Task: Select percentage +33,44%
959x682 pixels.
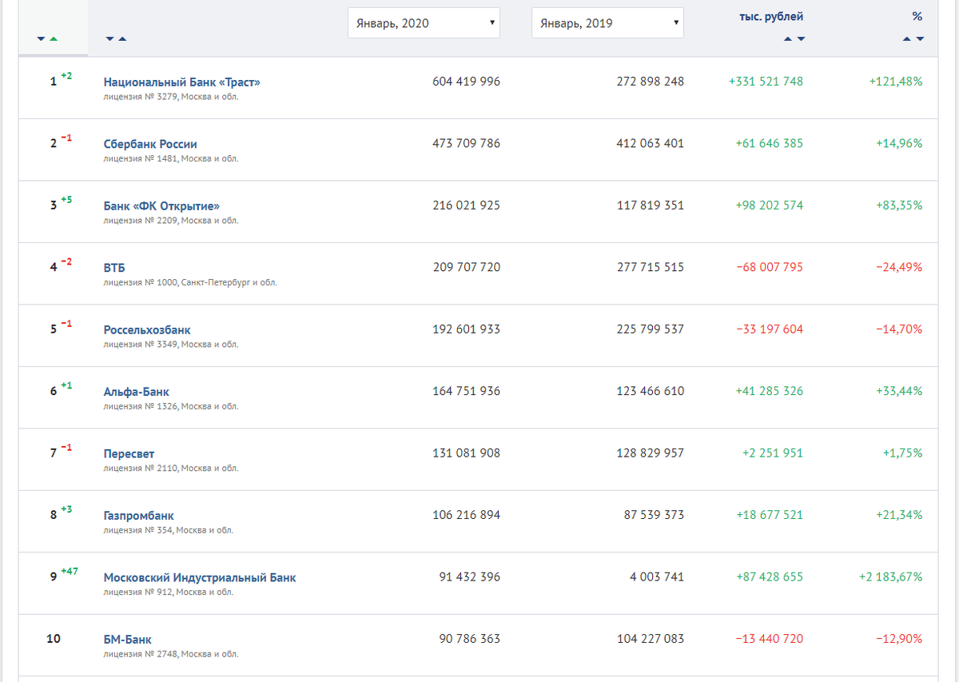Action: click(x=899, y=392)
